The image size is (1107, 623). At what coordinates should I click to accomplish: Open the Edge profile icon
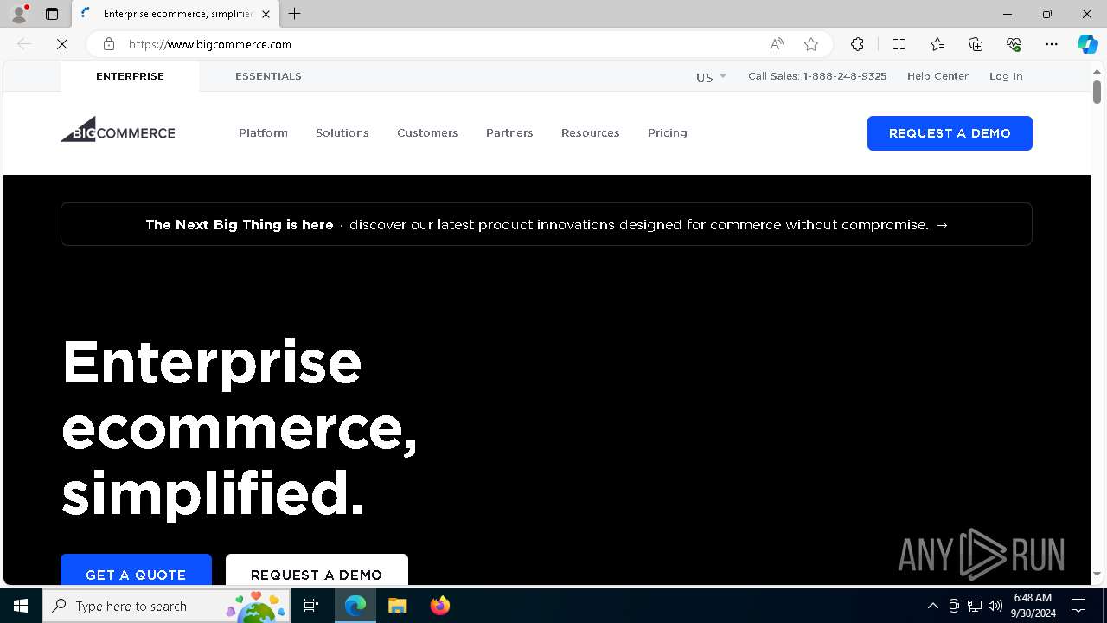click(19, 14)
